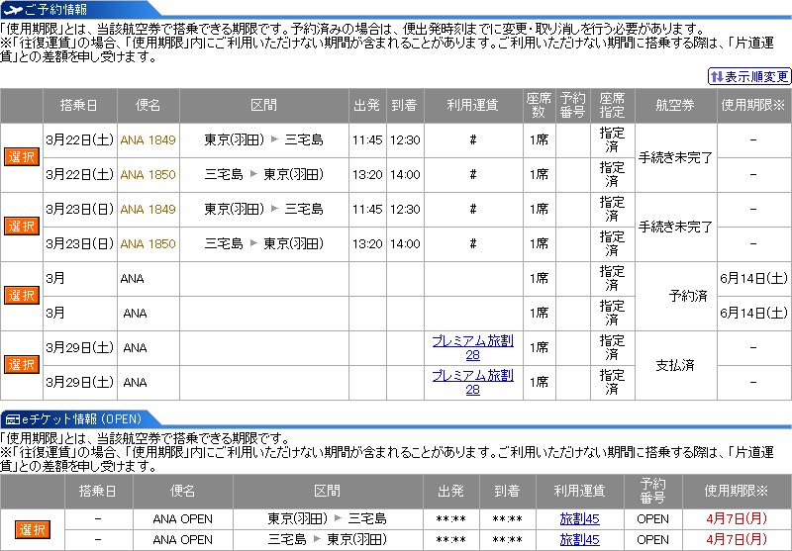Click second 6月14日(土) expiry date cell
This screenshot has width=792, height=551.
pos(753,313)
